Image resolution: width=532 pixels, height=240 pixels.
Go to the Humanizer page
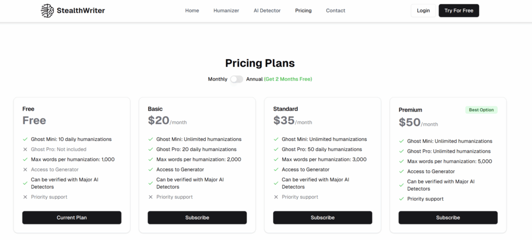226,10
